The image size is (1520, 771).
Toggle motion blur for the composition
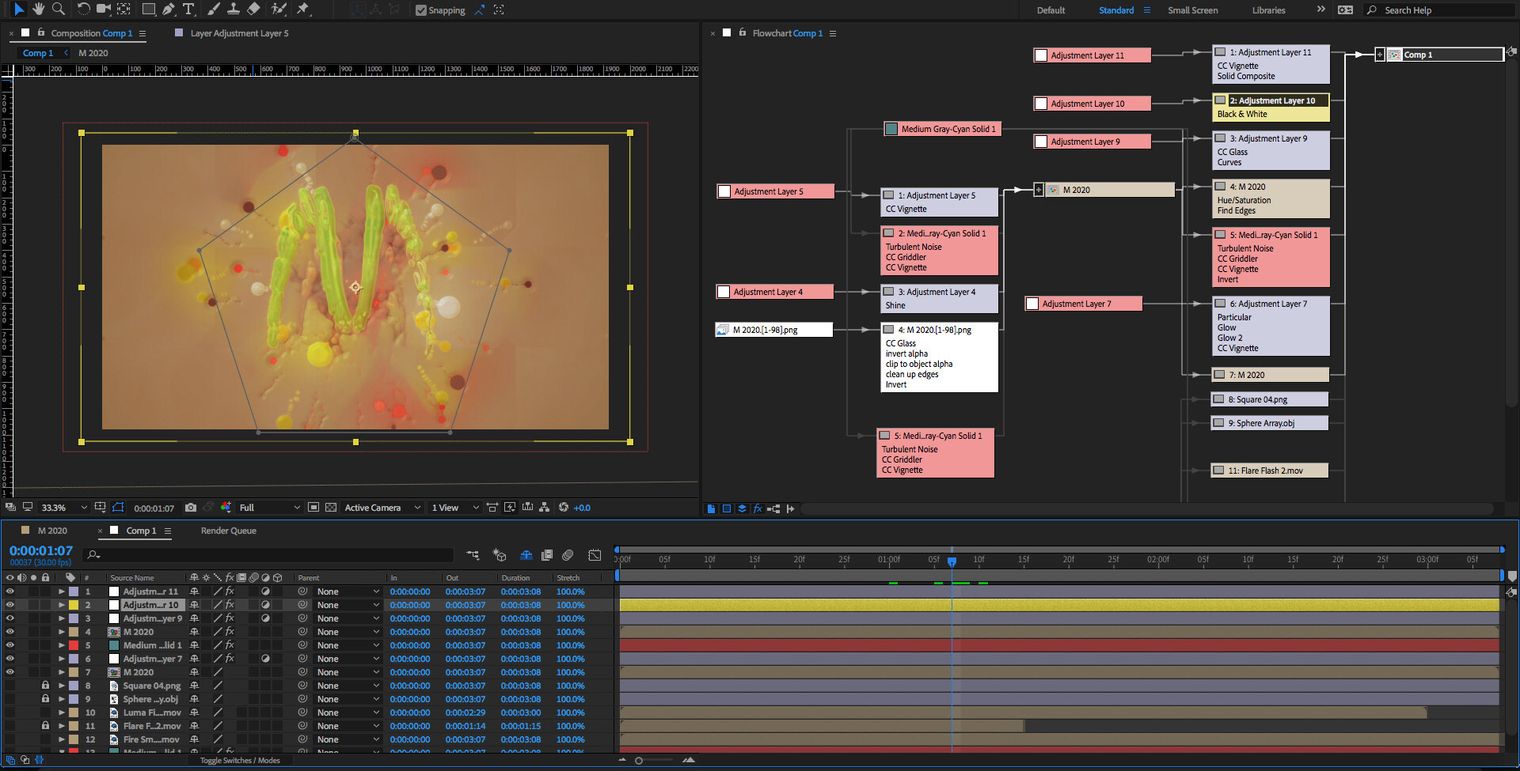click(x=527, y=555)
